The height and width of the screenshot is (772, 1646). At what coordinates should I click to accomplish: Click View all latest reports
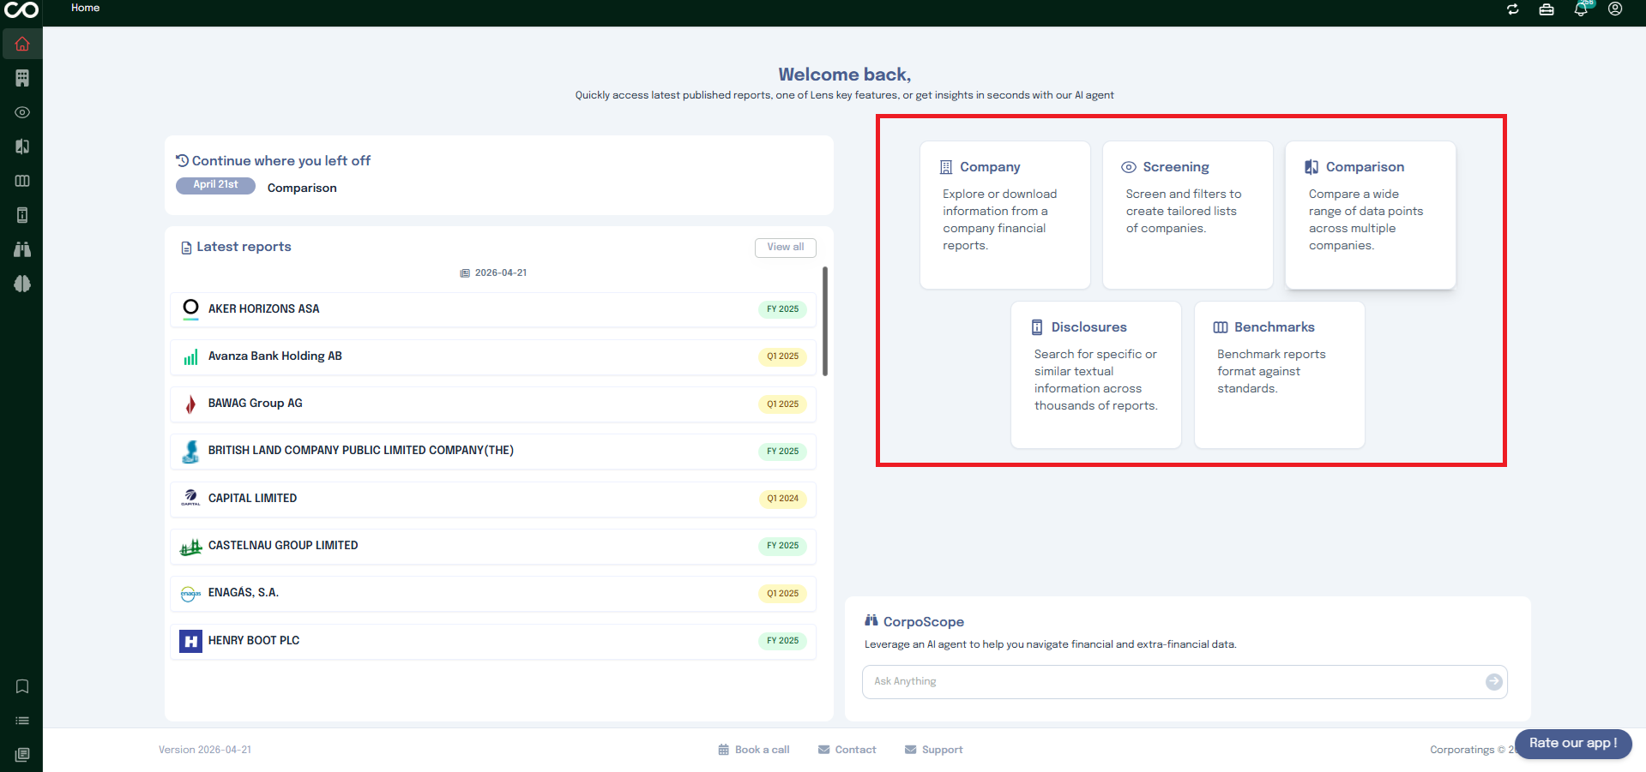tap(786, 247)
